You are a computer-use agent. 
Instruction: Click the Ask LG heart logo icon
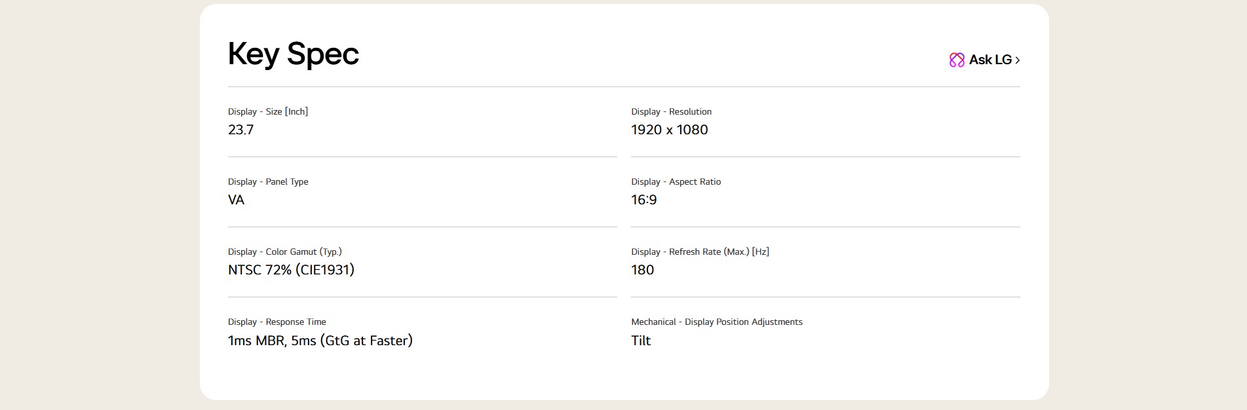(957, 60)
